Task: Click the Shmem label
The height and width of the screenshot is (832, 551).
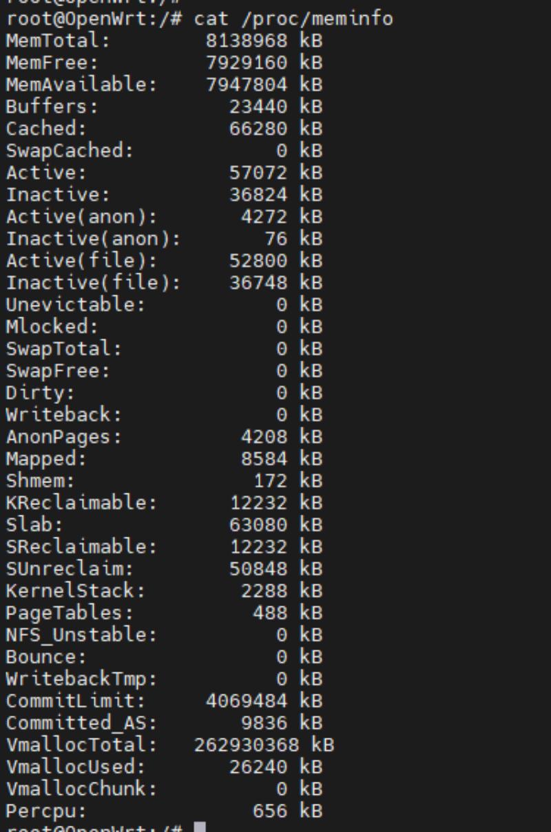Action: pyautogui.click(x=41, y=481)
